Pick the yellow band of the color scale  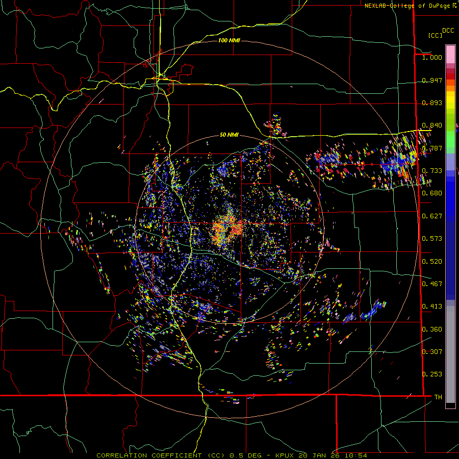450,100
